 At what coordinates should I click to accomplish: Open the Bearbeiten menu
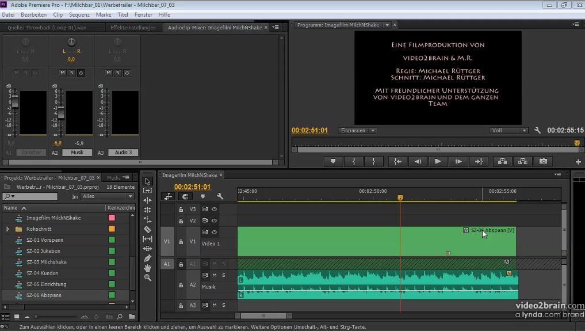tap(33, 14)
